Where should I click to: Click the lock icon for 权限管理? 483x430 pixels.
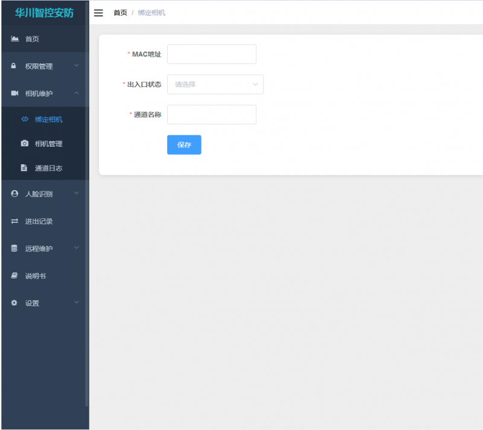(x=14, y=66)
